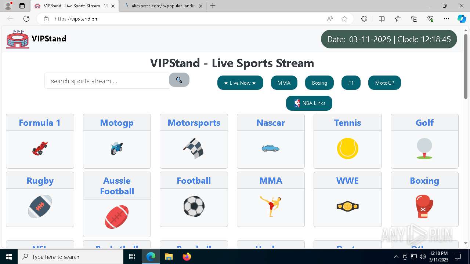The width and height of the screenshot is (470, 264).
Task: Click the magnifier search button
Action: click(179, 80)
